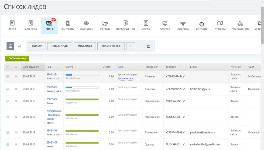Call the phone number 79099524152
The image size is (264, 150).
point(184,101)
